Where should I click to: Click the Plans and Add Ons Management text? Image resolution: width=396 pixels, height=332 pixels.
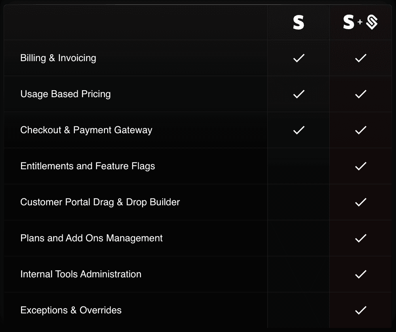point(91,238)
